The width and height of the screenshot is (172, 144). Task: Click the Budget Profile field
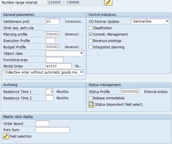click(x=53, y=47)
